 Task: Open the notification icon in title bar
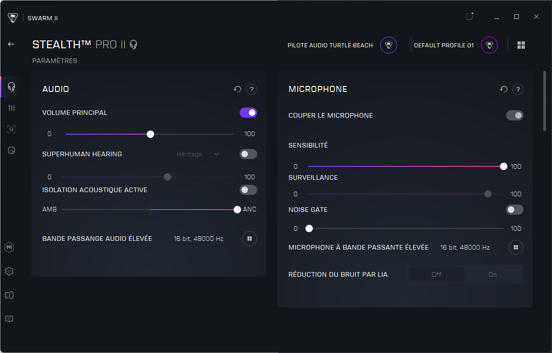click(469, 17)
